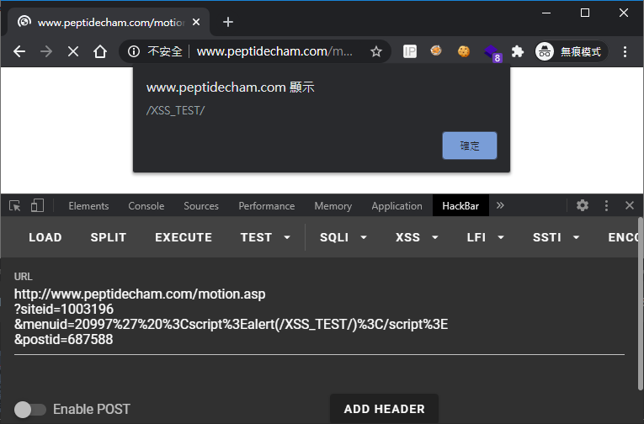644x424 pixels.
Task: Click LOAD in HackBar
Action: (x=45, y=237)
